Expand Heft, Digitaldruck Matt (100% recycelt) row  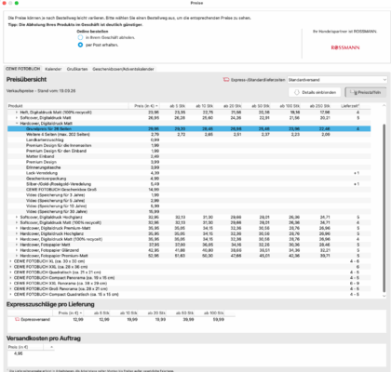(x=17, y=113)
